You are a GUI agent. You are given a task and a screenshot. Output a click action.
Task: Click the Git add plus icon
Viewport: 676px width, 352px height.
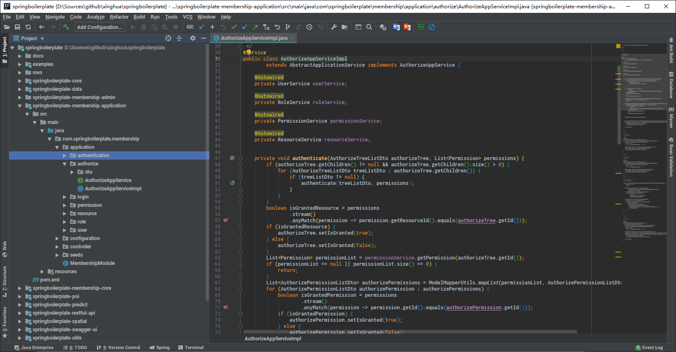pyautogui.click(x=212, y=27)
